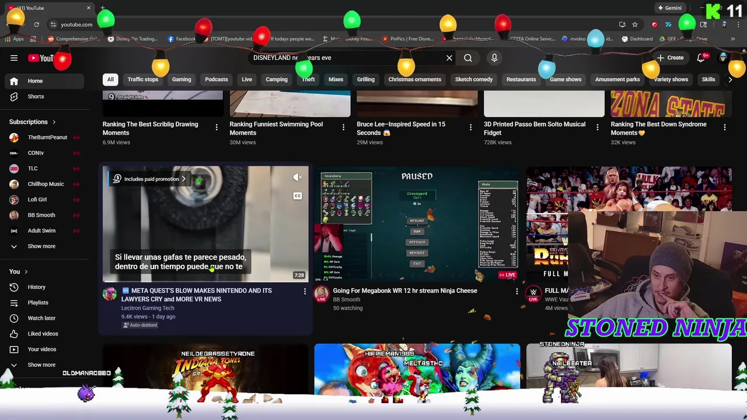The height and width of the screenshot is (420, 747).
Task: Open the Gemini button in browser
Action: [669, 8]
